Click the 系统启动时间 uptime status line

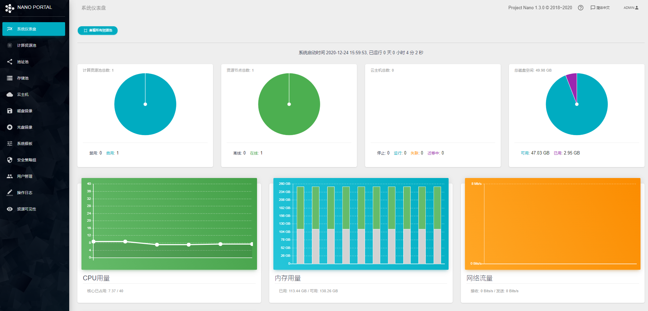(361, 53)
